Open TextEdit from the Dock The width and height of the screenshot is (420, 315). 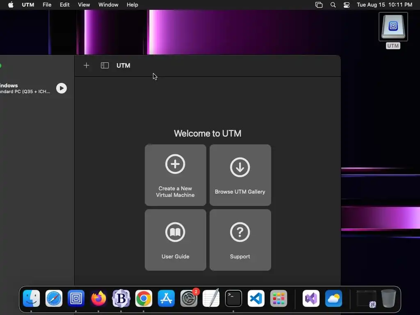[211, 298]
